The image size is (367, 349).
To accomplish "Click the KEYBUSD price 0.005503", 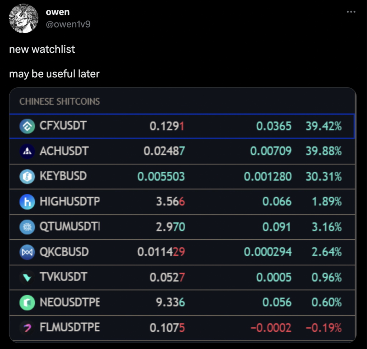I will pos(161,177).
